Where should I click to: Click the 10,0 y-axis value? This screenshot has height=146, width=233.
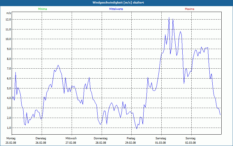coord(8,39)
